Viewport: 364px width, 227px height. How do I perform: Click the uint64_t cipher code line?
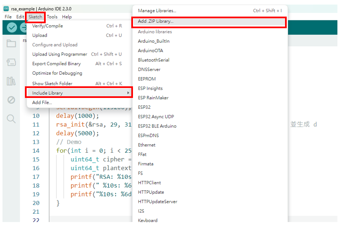[101, 159]
